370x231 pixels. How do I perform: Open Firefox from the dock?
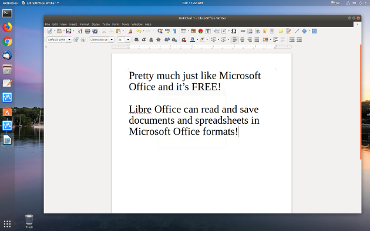pyautogui.click(x=7, y=27)
